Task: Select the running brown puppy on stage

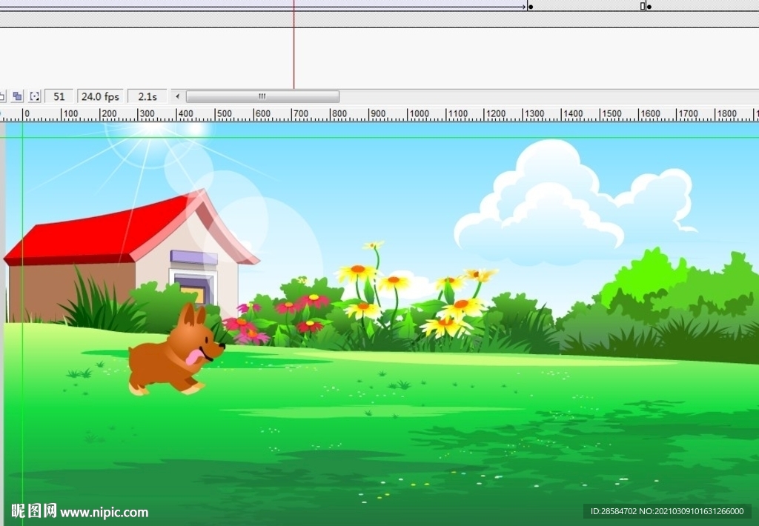Action: [x=173, y=353]
